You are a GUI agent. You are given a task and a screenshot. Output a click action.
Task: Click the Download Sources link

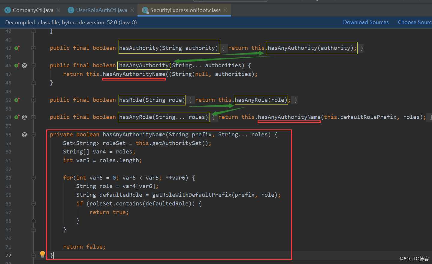coord(366,22)
